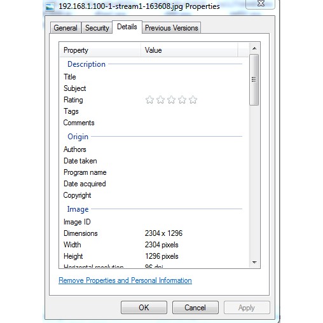Confirm with the OK button

pos(144,308)
